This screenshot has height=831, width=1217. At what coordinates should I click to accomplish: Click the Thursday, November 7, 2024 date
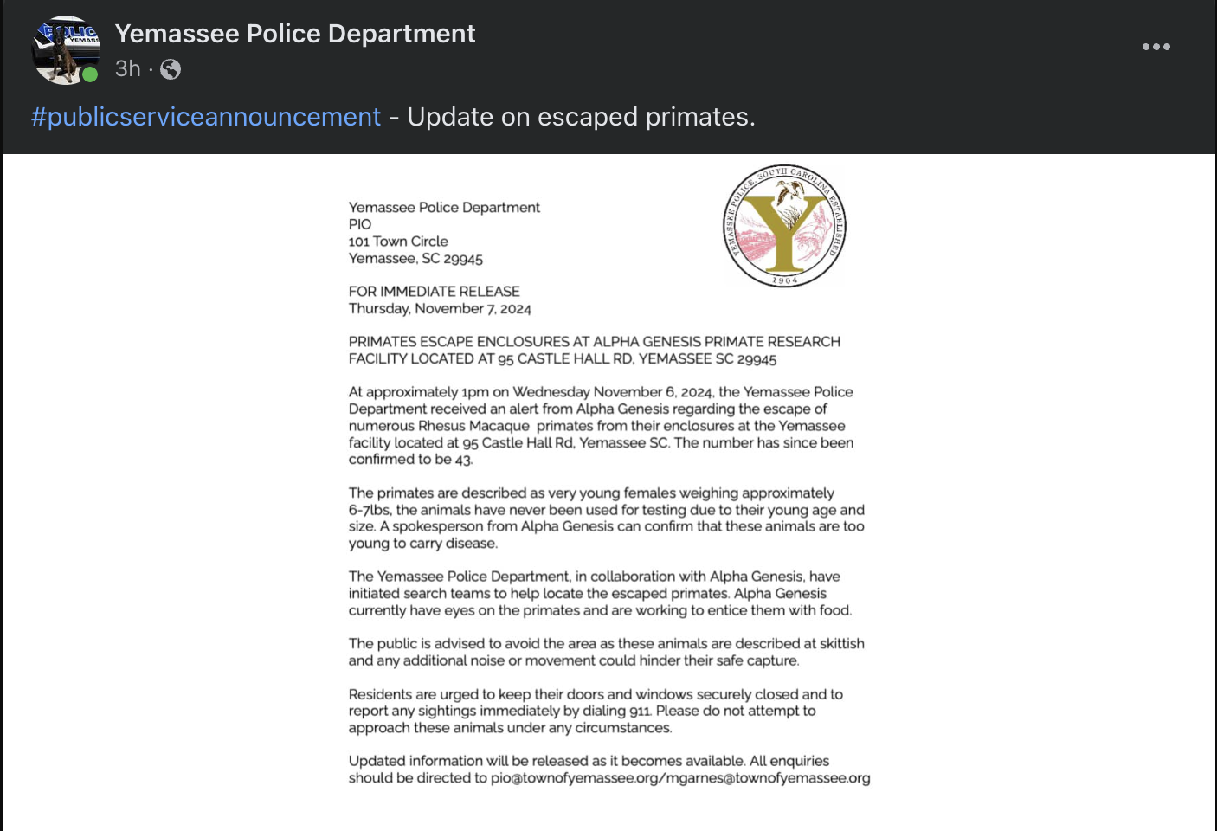(x=440, y=309)
